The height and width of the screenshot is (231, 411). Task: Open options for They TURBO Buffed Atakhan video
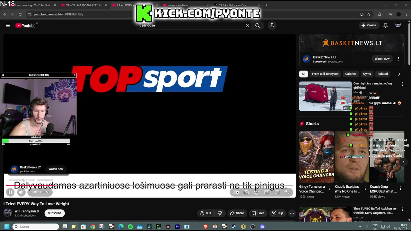click(x=402, y=209)
